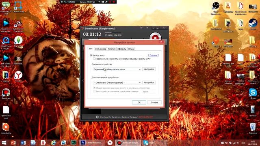Open Adobe Audition from the taskbar
Viewport: 260px width, 146px height.
coord(74,142)
